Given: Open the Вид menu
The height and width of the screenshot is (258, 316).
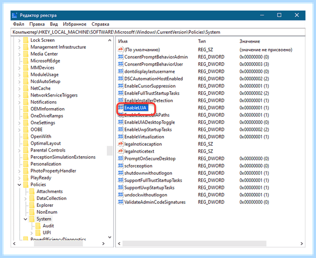Looking at the screenshot, I should pos(54,24).
